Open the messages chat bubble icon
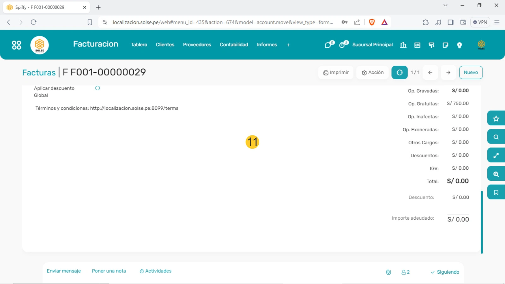505x284 pixels. point(328,45)
